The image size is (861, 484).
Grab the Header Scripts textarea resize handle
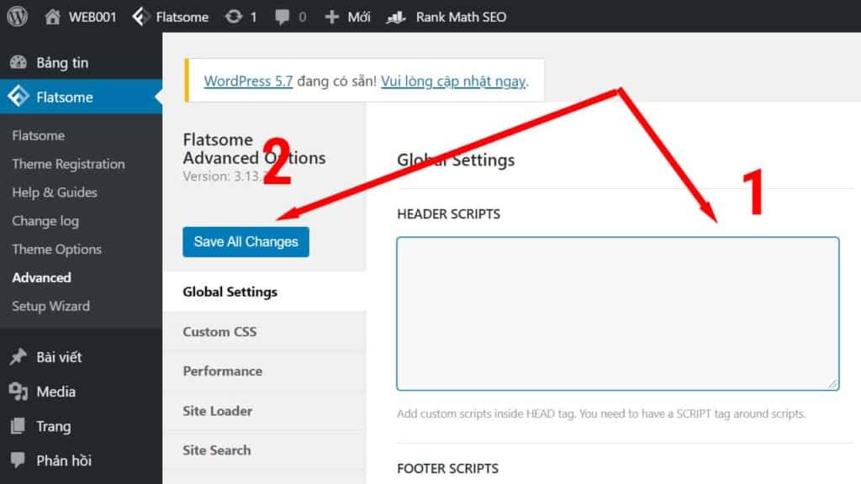pos(832,384)
